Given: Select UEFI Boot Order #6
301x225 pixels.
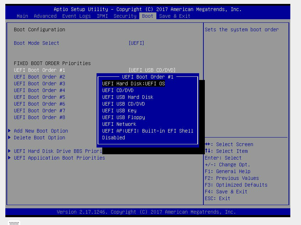Looking at the screenshot, I should click(x=39, y=104).
